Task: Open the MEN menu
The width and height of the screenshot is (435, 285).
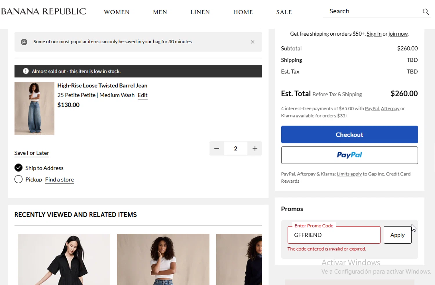Action: pos(160,12)
